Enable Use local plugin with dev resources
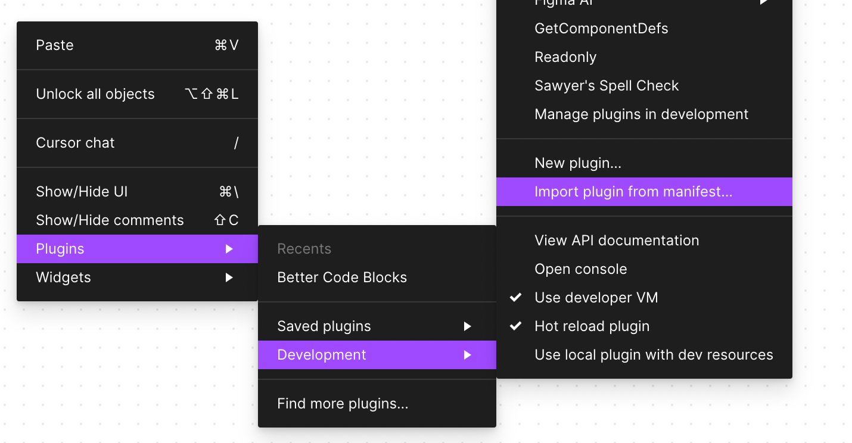 [654, 355]
